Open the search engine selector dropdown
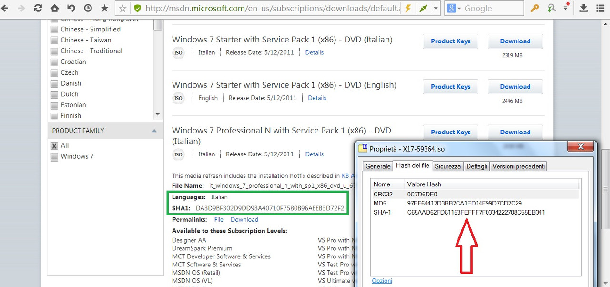 [459, 9]
